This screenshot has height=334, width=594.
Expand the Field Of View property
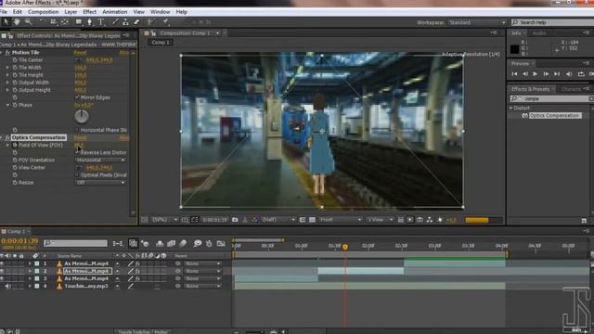(x=7, y=145)
